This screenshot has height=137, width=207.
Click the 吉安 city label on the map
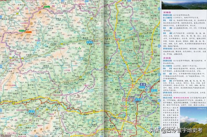(143, 85)
